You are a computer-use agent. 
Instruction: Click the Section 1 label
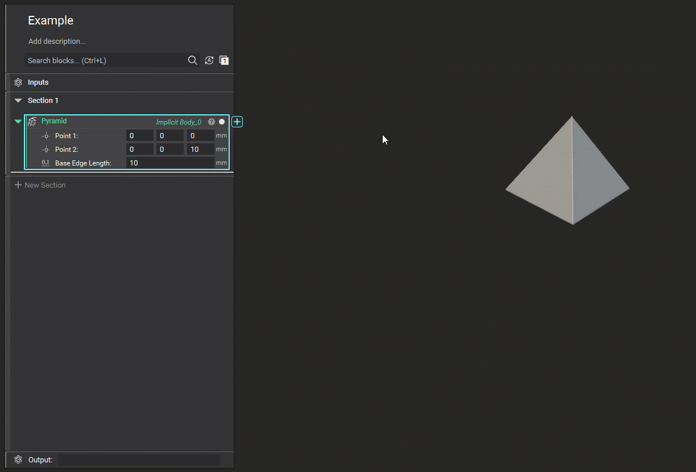pyautogui.click(x=43, y=101)
